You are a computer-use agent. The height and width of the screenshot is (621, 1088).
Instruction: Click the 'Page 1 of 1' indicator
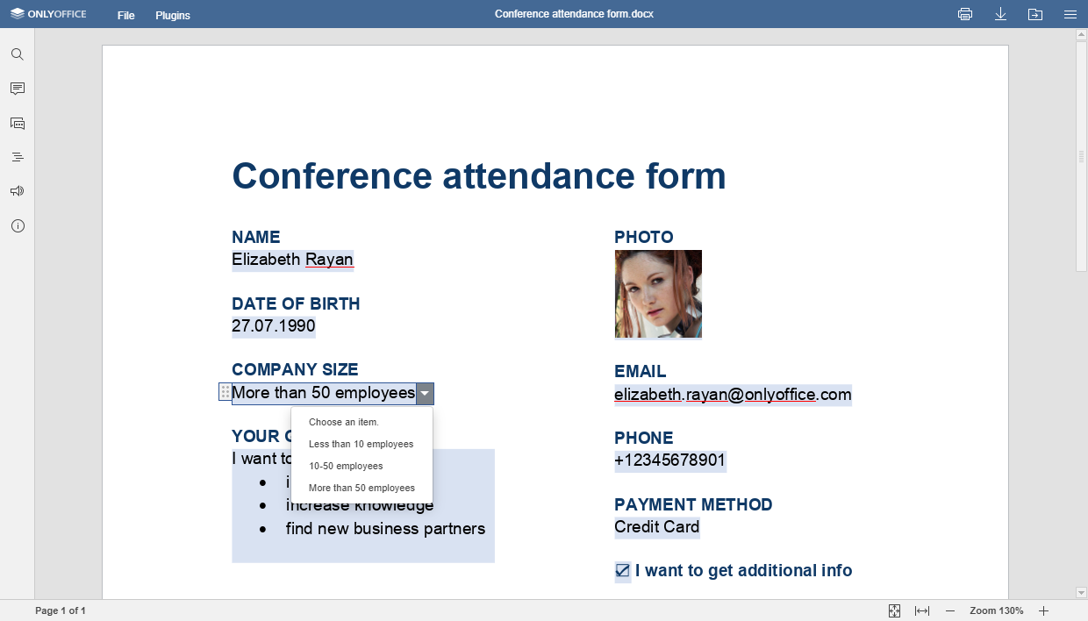(x=61, y=610)
